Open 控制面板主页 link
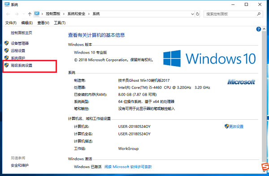The width and height of the screenshot is (269, 176). click(x=22, y=33)
